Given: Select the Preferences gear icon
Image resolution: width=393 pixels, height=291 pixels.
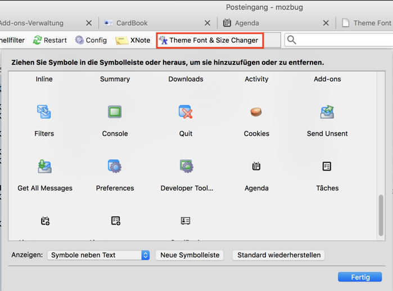Looking at the screenshot, I should (115, 167).
